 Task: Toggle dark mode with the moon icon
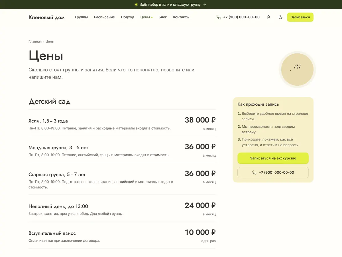[280, 17]
